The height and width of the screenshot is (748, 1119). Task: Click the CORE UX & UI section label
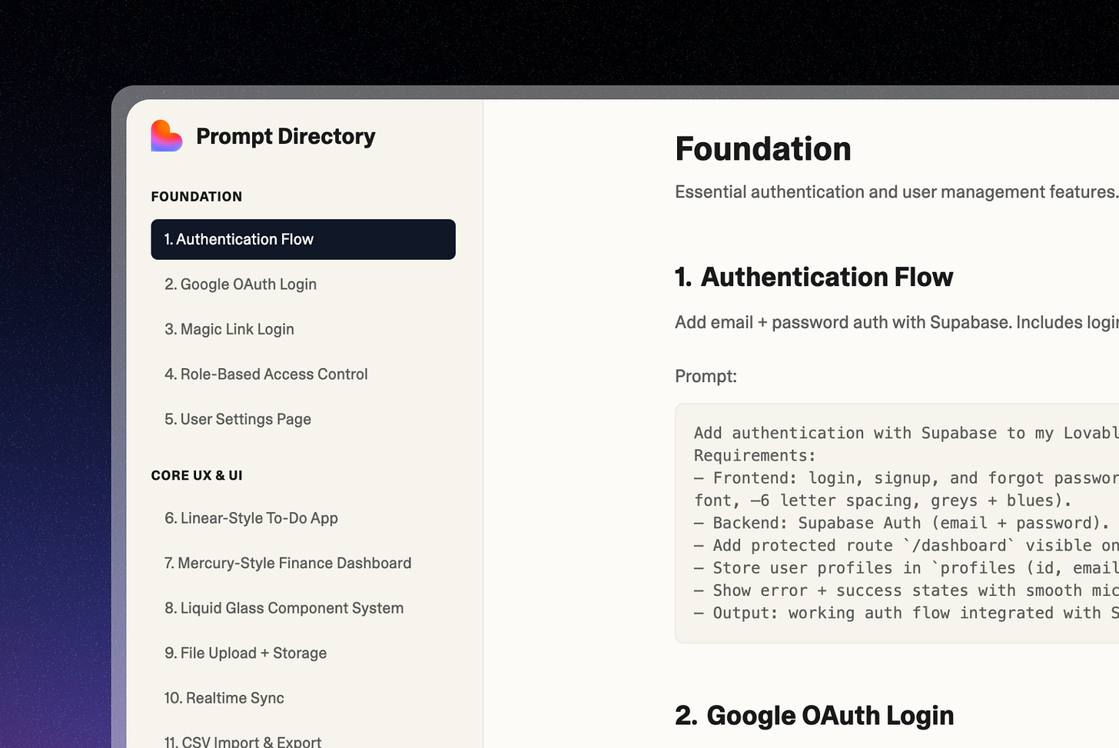click(197, 476)
